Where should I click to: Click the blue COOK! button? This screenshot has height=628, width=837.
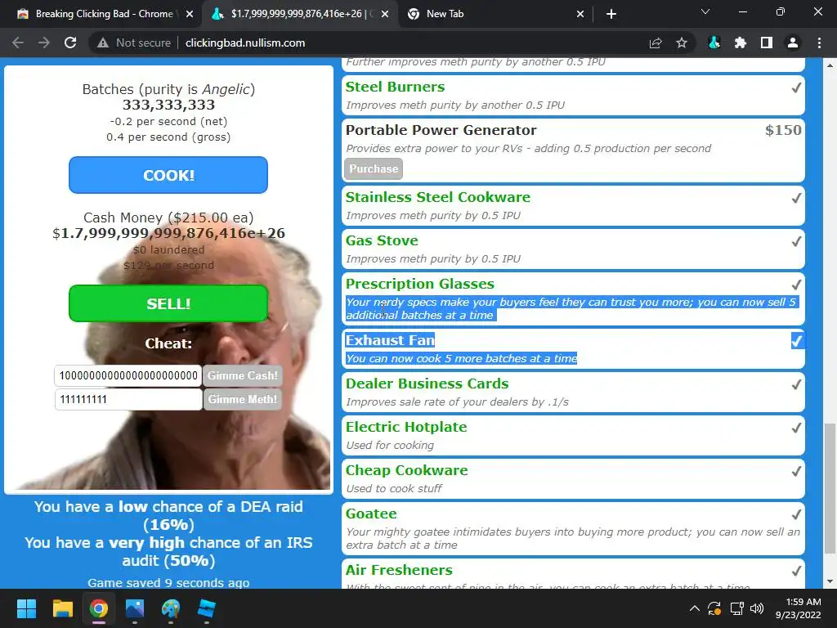tap(168, 175)
